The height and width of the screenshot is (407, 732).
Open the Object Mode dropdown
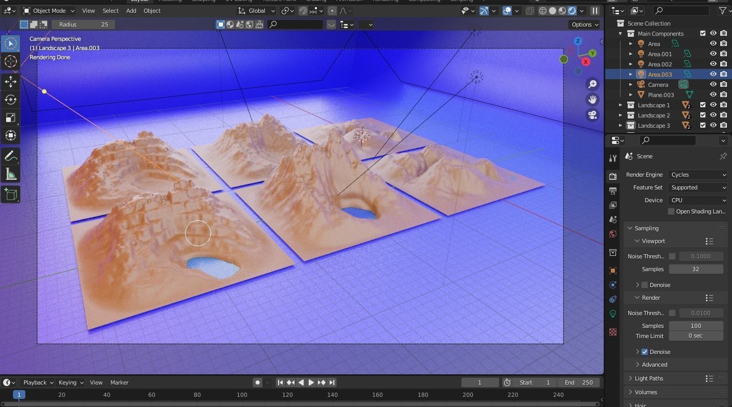click(x=49, y=11)
